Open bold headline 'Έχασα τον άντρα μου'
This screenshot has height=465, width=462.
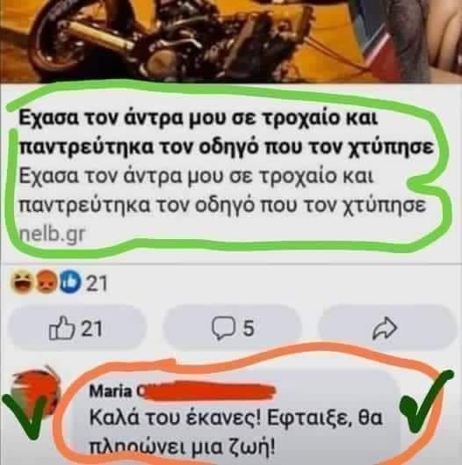click(226, 133)
